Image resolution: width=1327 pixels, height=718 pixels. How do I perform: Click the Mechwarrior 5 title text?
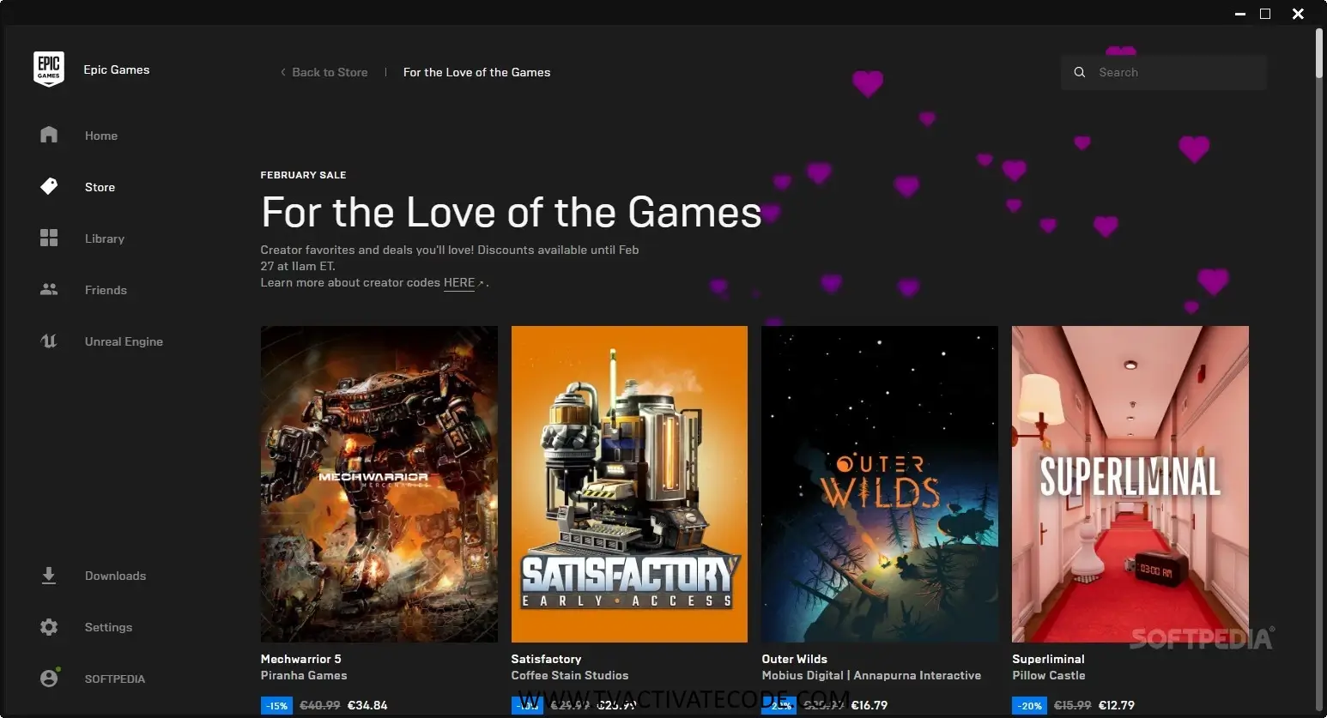click(301, 659)
